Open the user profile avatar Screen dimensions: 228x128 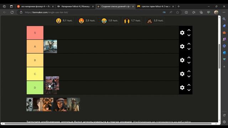tap(216, 12)
